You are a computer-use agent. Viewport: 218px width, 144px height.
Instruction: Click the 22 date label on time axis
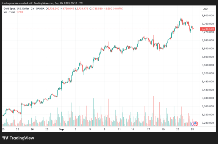(17, 129)
